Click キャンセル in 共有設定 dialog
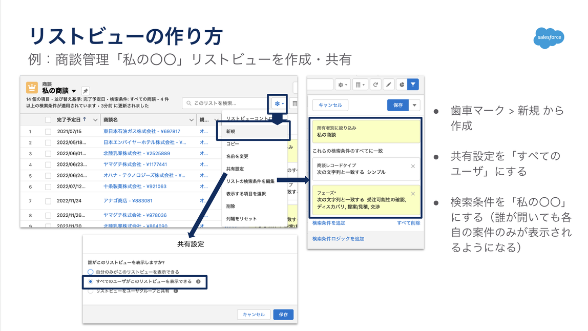Viewport: 588px width, 331px height. (x=254, y=315)
